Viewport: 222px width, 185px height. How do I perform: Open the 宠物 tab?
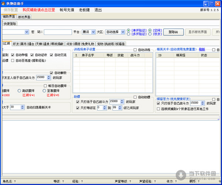[100, 44]
